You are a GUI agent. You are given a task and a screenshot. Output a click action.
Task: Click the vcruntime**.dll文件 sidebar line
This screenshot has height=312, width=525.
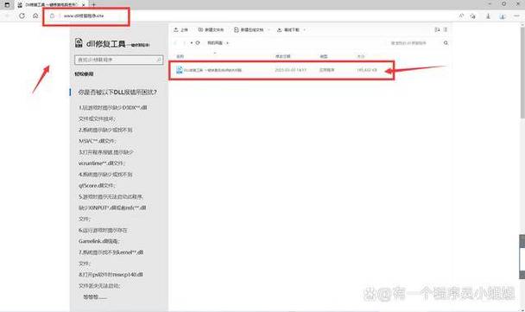click(x=102, y=163)
